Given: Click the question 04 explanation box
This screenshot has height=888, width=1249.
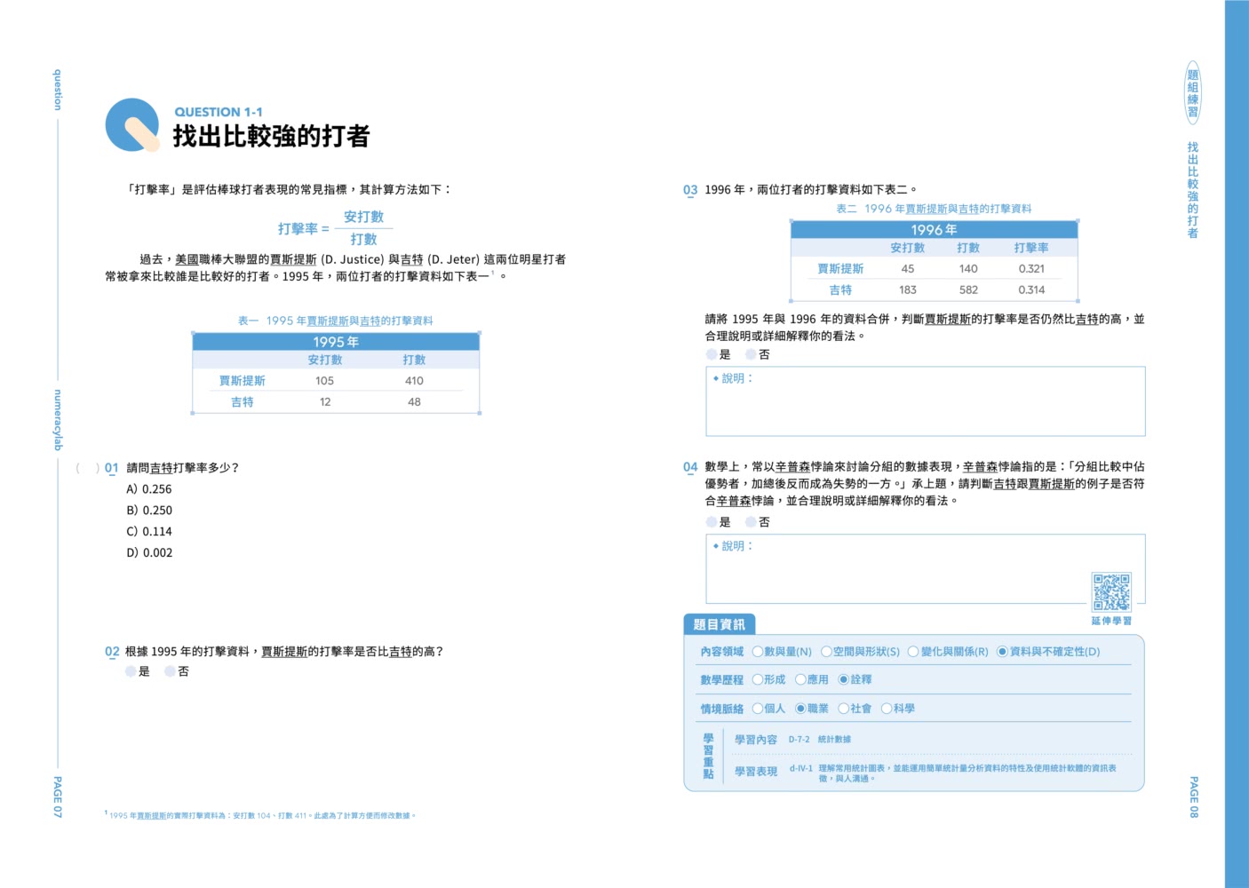Looking at the screenshot, I should tap(925, 569).
